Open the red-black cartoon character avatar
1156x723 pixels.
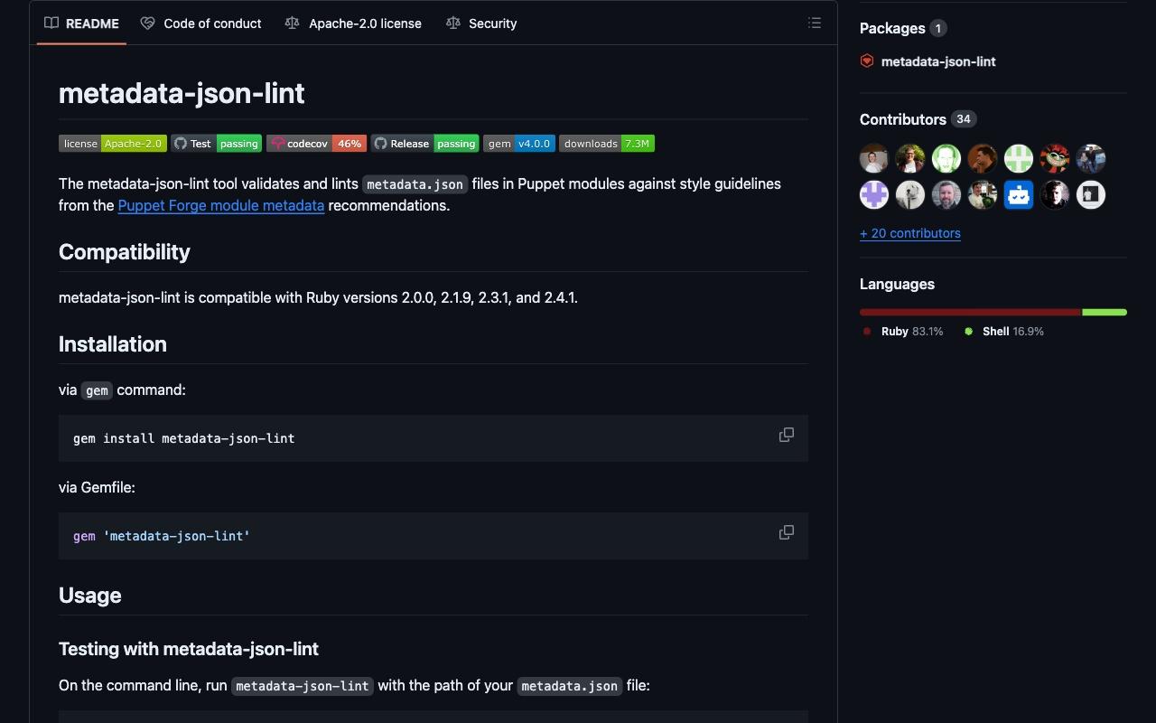(1055, 159)
